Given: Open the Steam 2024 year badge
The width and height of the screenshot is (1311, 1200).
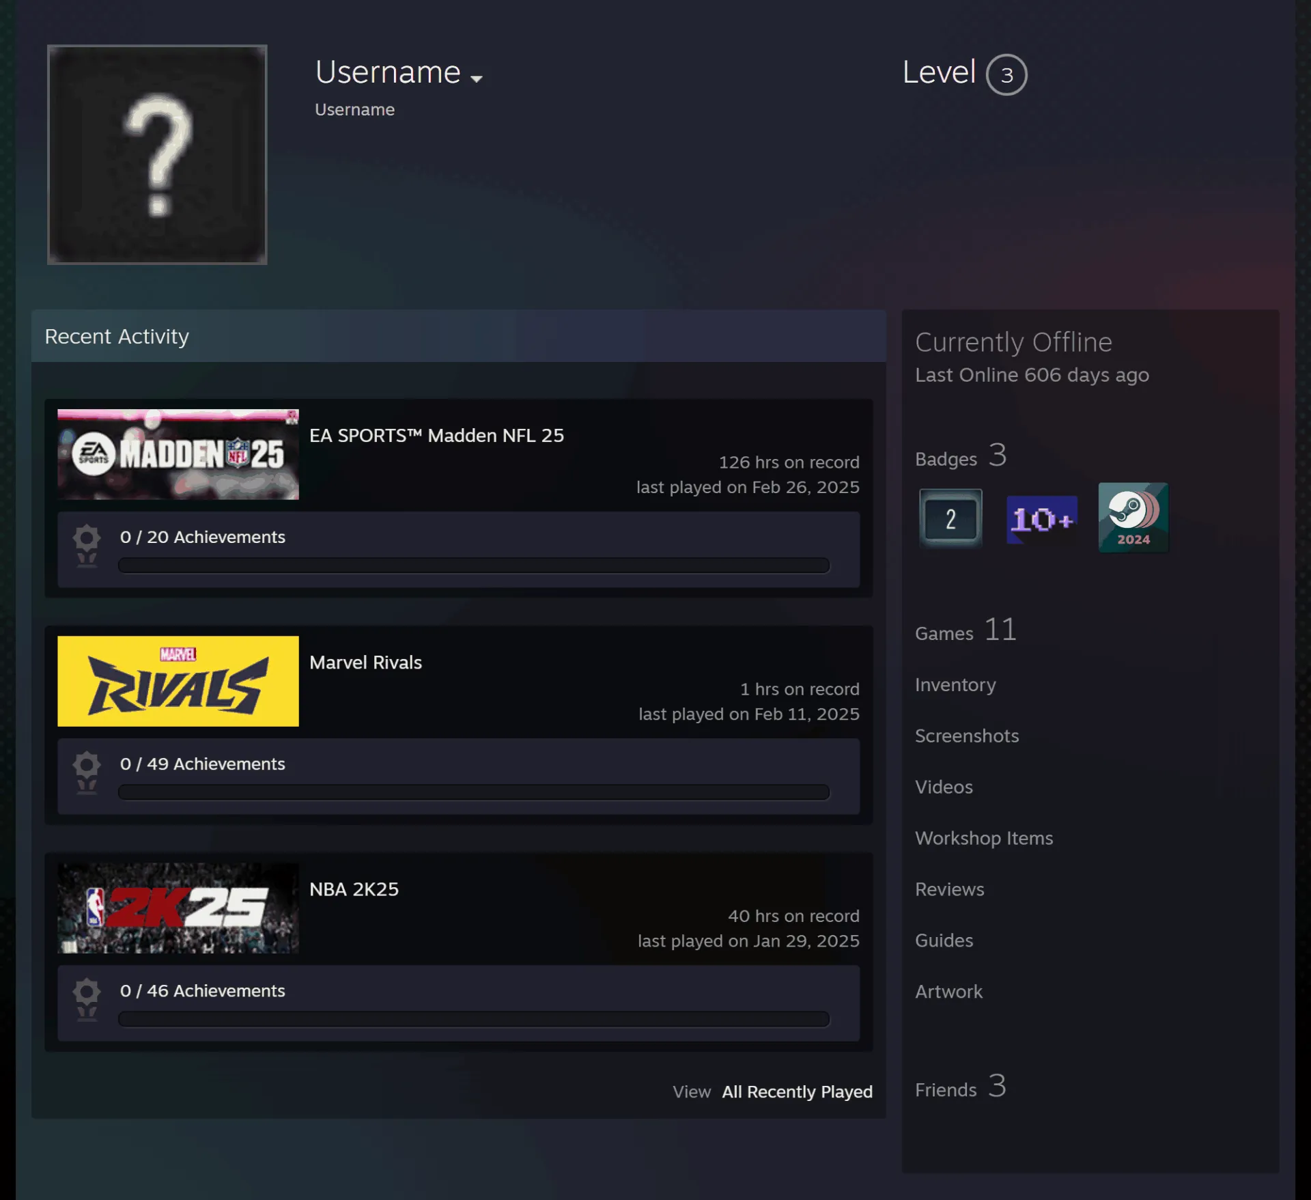Looking at the screenshot, I should pyautogui.click(x=1133, y=518).
